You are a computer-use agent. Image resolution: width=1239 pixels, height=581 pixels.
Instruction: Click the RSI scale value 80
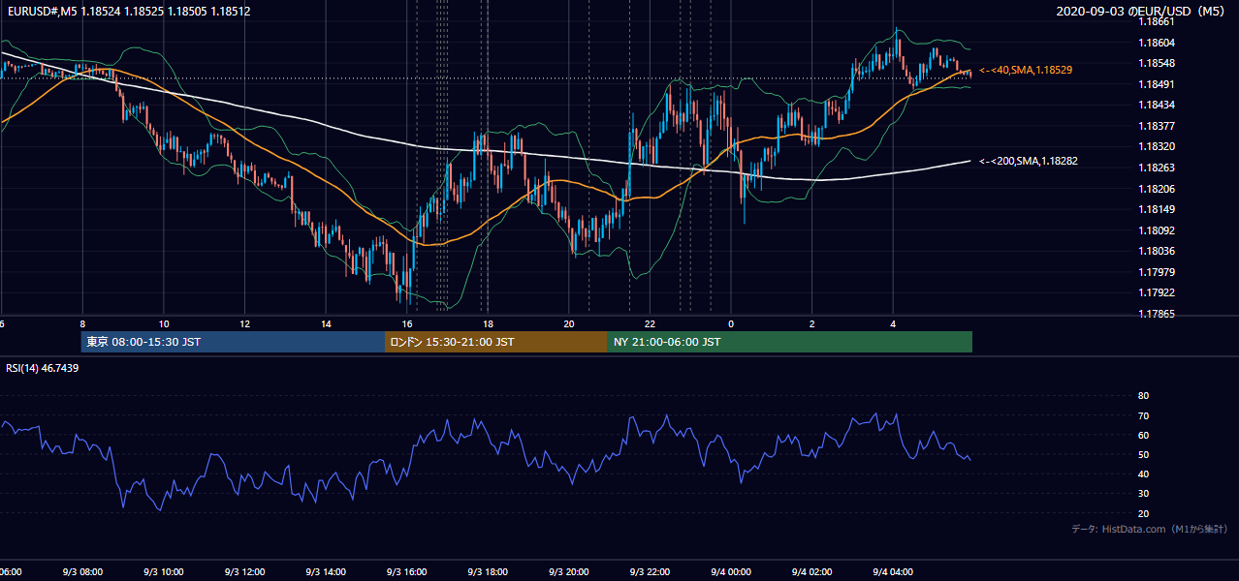(1143, 396)
